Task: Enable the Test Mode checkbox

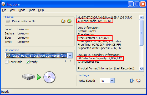Action: pos(7,62)
